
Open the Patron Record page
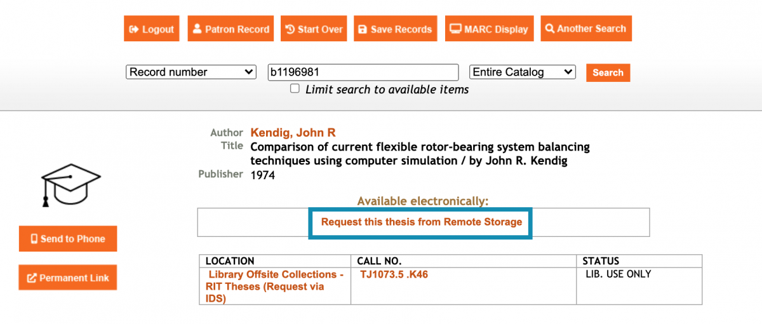tap(231, 29)
